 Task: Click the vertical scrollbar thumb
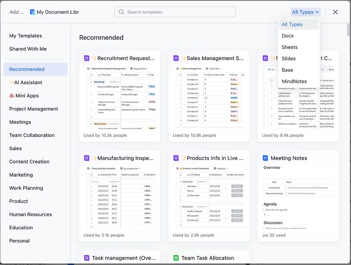[x=348, y=30]
